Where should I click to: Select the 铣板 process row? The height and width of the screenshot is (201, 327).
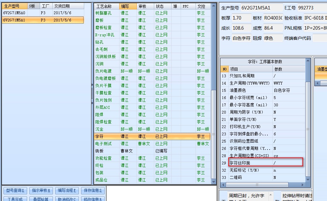point(152,151)
